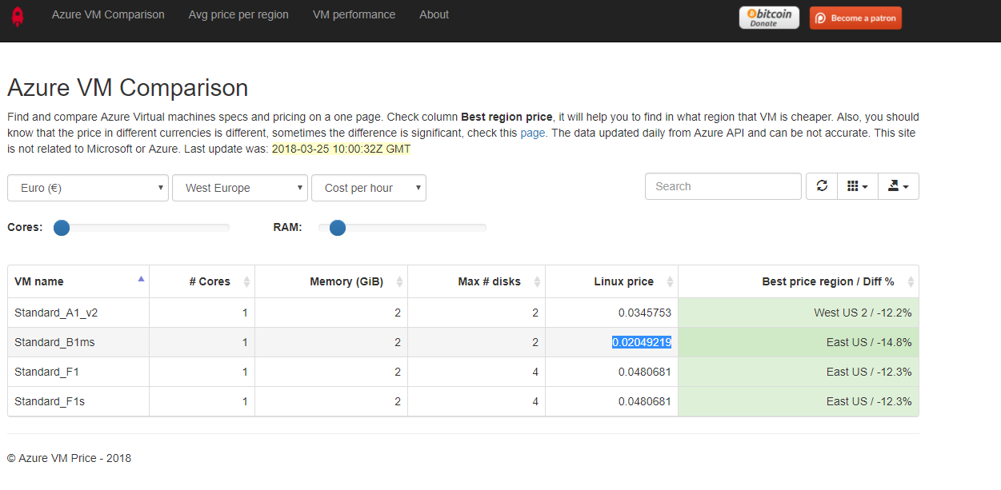
Task: Select the Standard_B1ms VM name cell
Action: [x=78, y=342]
